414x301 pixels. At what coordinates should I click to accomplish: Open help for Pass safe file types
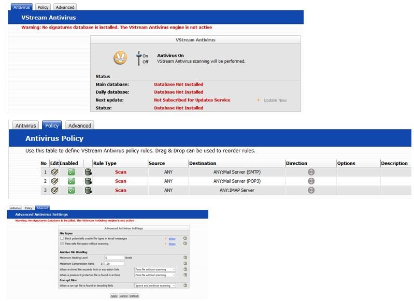click(x=185, y=243)
